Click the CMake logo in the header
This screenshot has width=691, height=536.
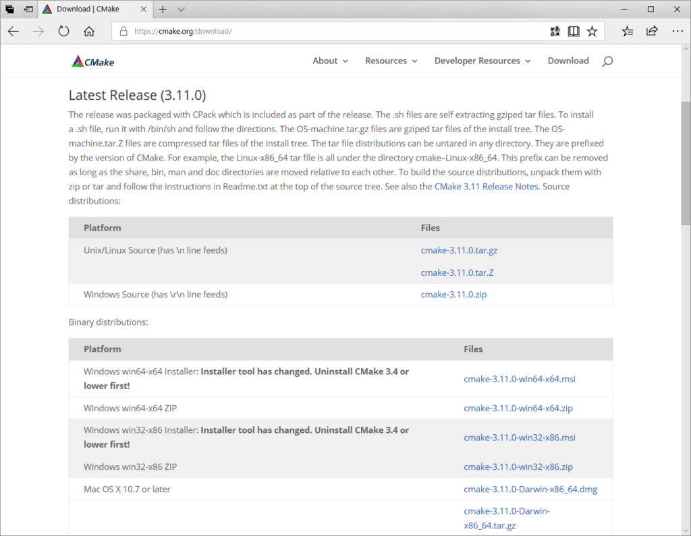93,61
